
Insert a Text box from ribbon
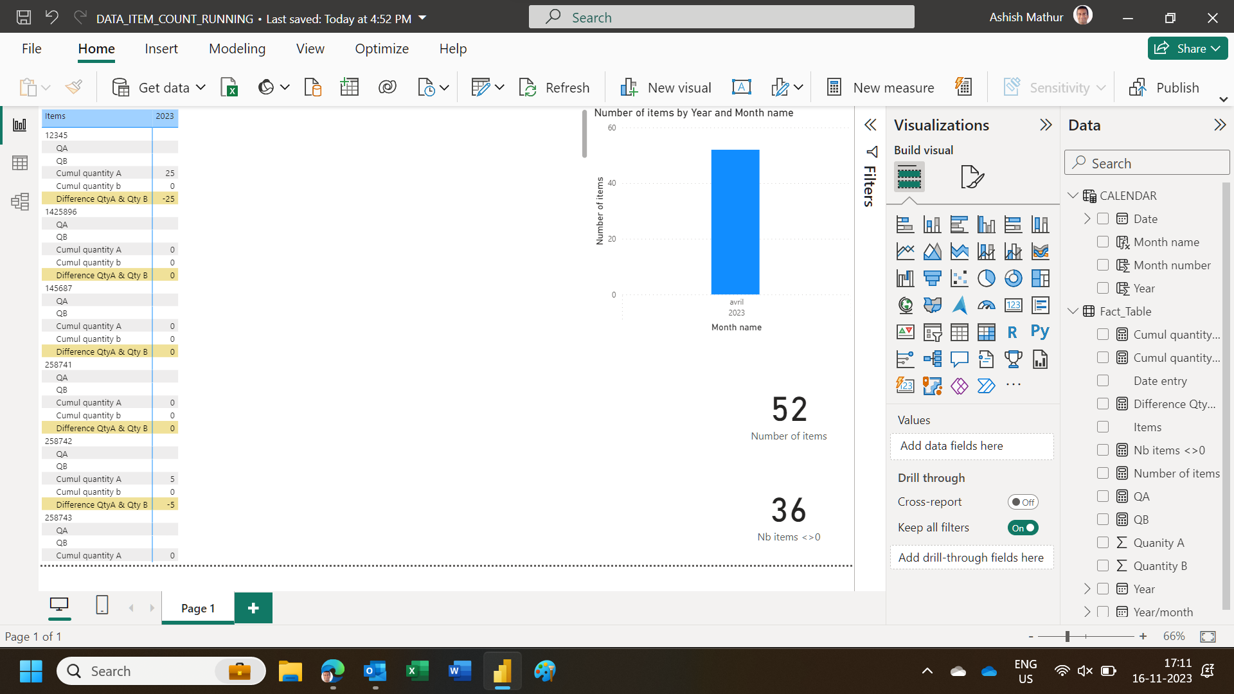pyautogui.click(x=742, y=87)
